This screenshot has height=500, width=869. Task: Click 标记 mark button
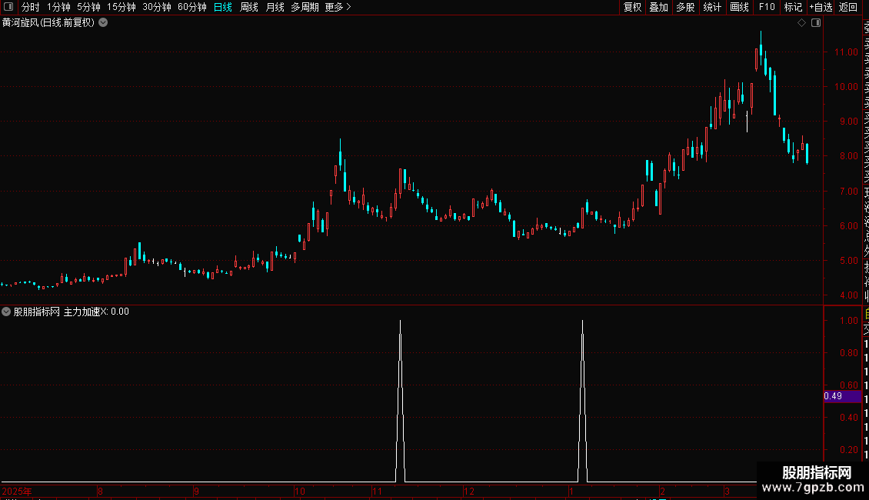pos(793,7)
